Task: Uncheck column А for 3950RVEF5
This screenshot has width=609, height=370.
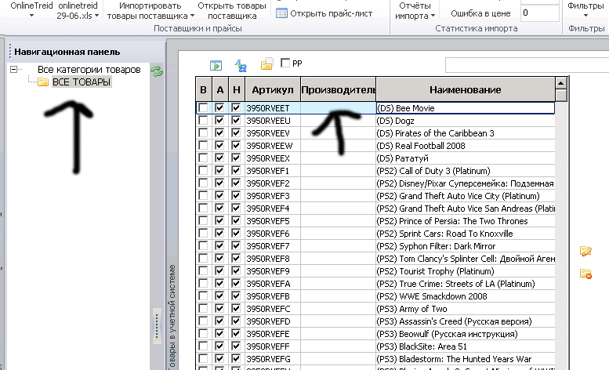Action: coord(219,220)
